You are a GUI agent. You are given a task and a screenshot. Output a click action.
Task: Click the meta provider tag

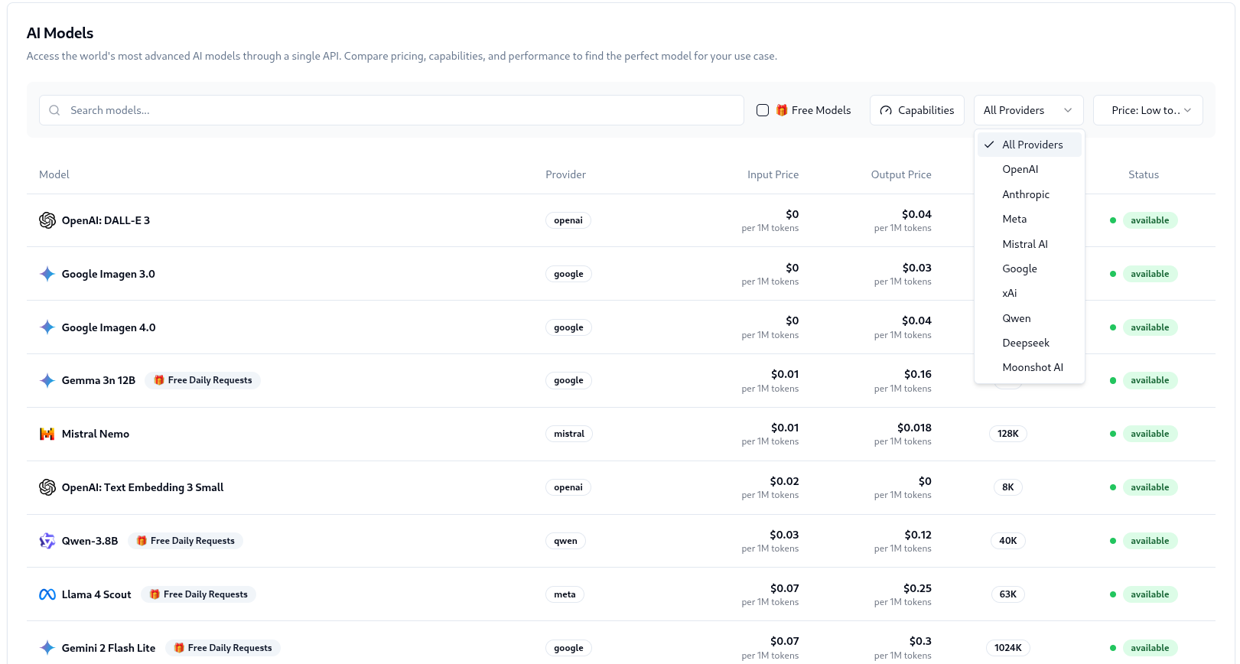coord(565,594)
